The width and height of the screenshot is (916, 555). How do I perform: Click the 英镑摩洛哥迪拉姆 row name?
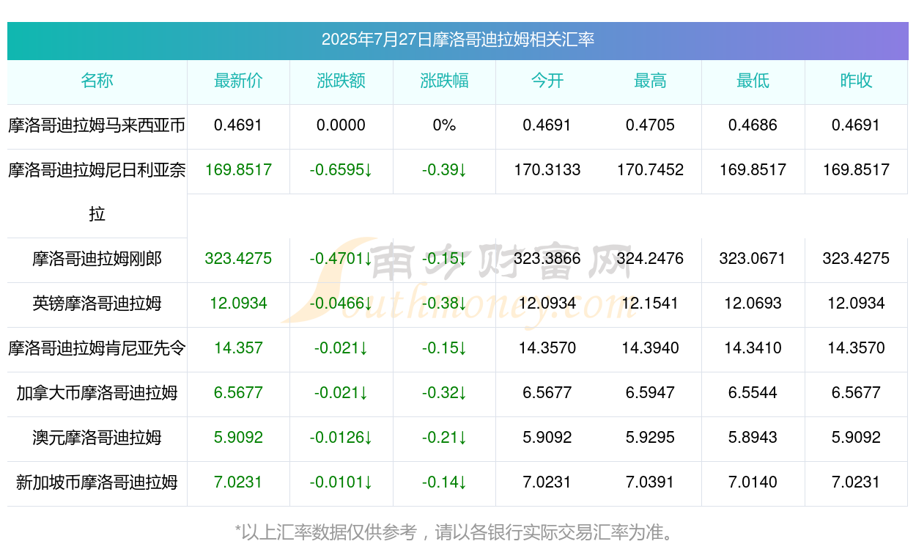tap(97, 304)
